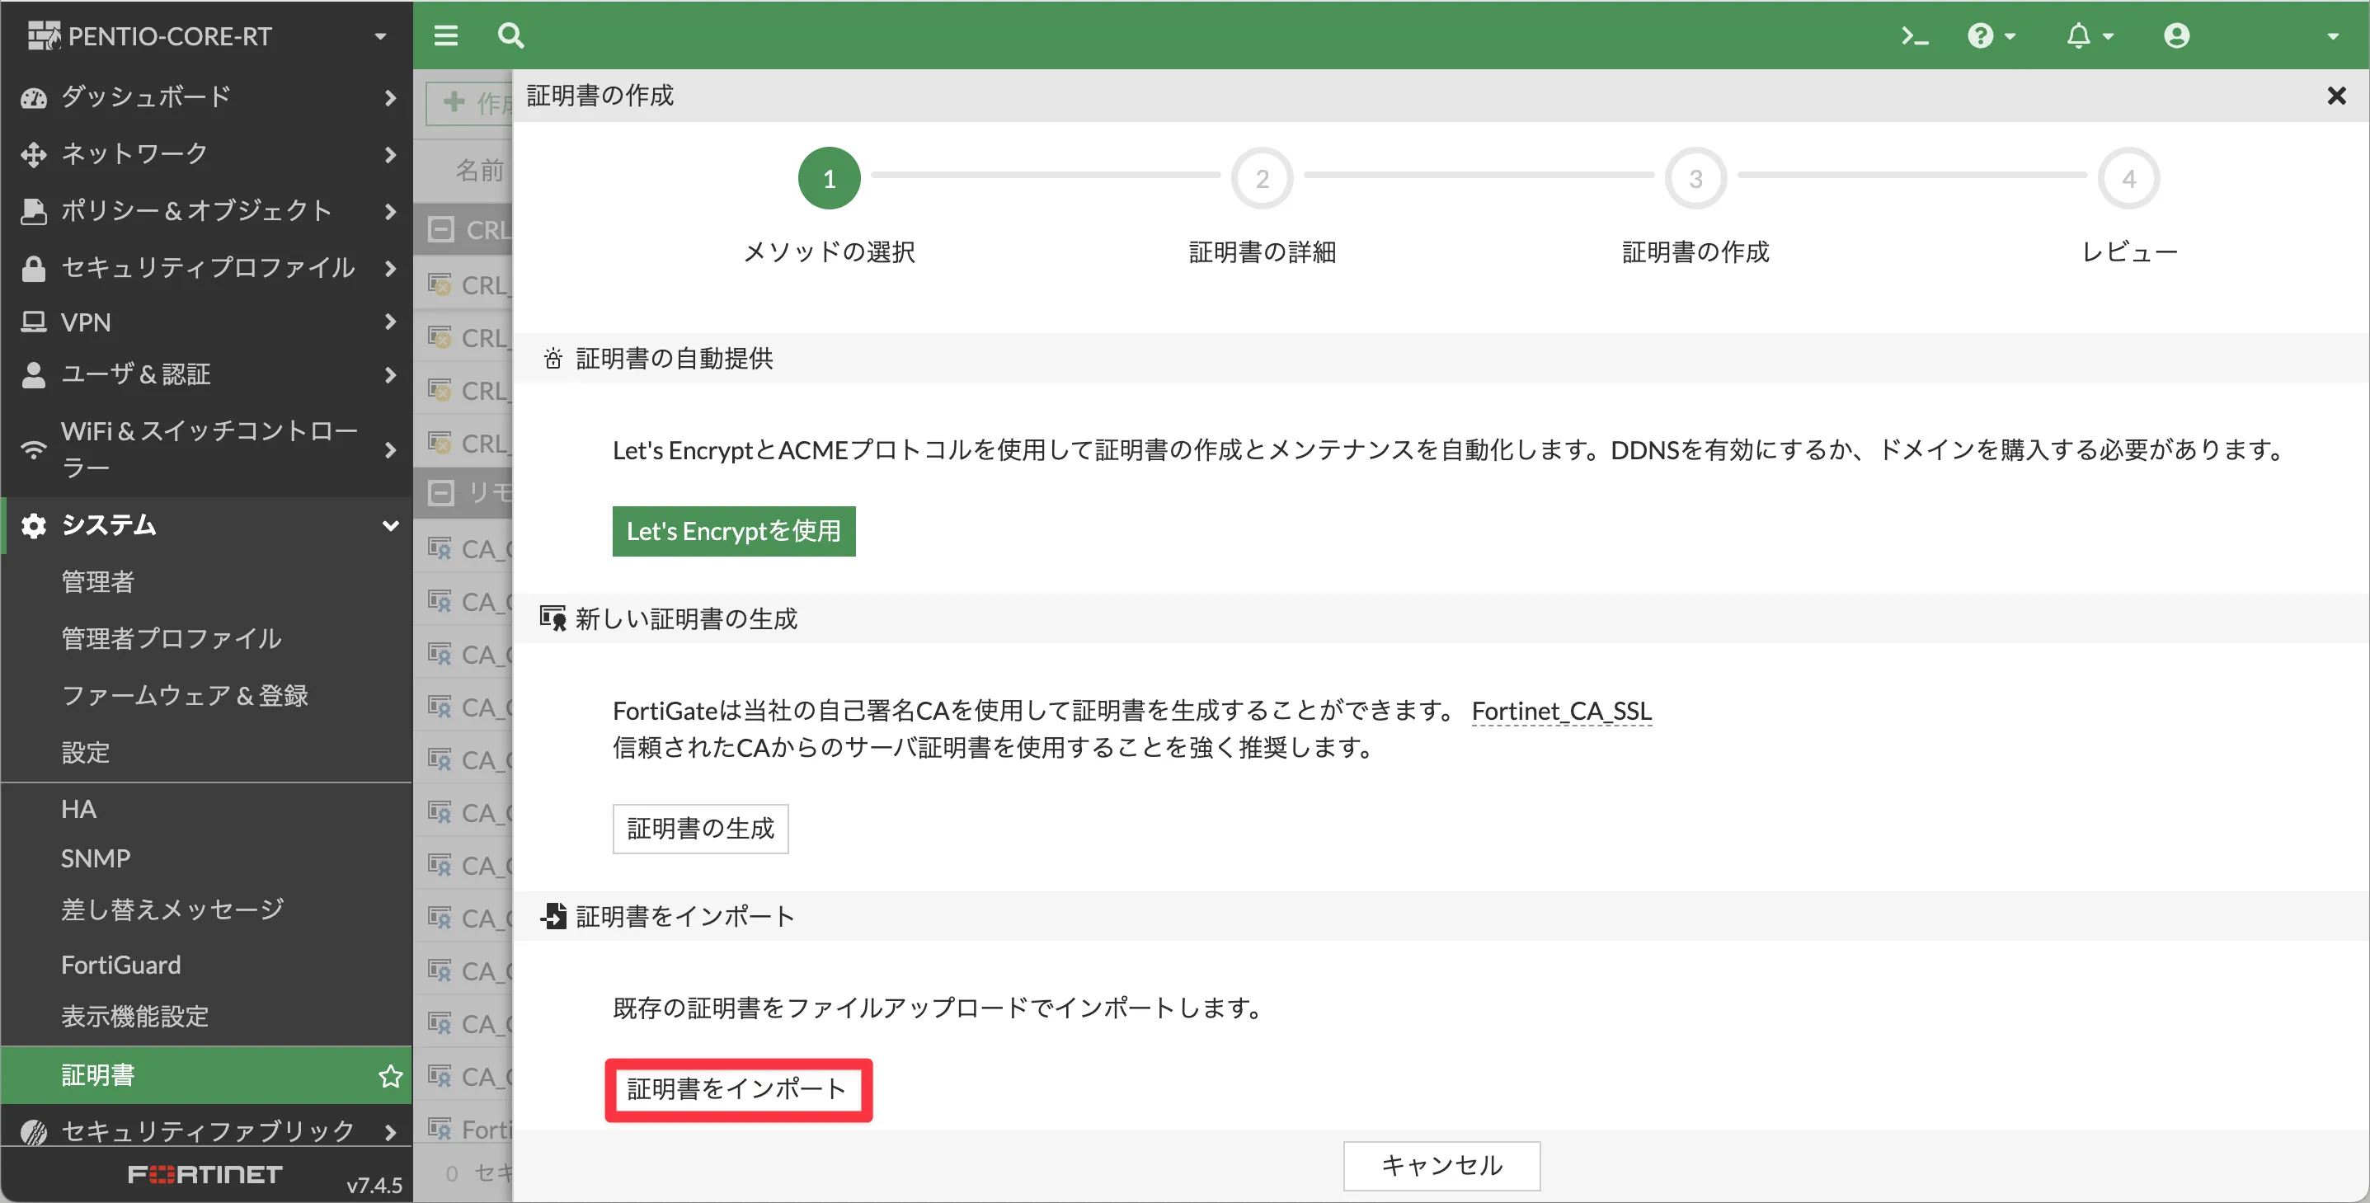Open the help question mark menu
Viewport: 2370px width, 1203px height.
[x=1991, y=36]
